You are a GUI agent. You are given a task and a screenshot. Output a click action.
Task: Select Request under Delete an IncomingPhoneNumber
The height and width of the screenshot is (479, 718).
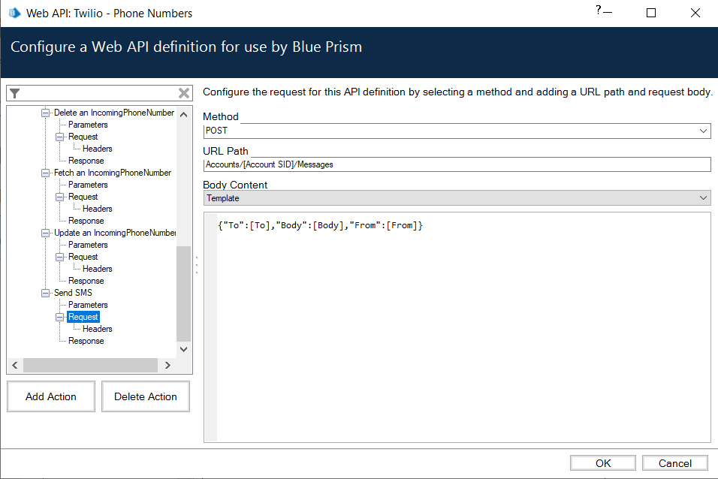click(83, 137)
